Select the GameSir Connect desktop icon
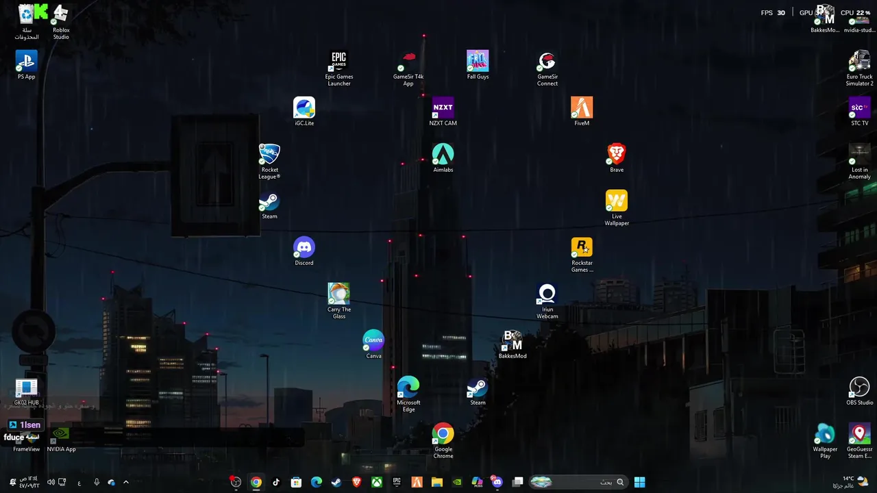This screenshot has width=877, height=493. [547, 68]
